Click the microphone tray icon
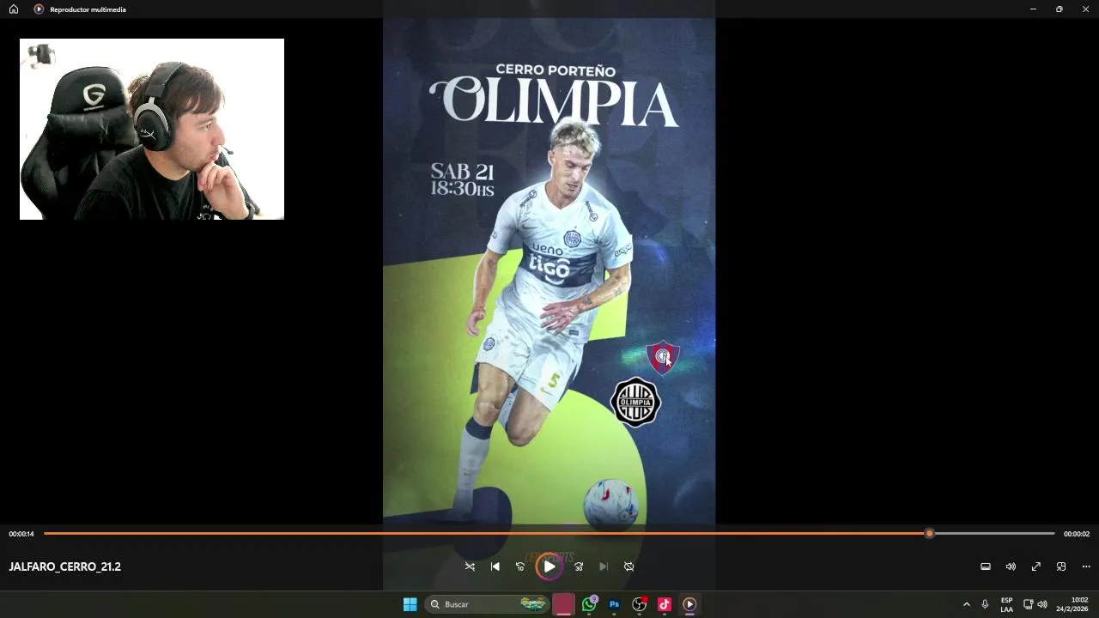This screenshot has height=618, width=1099. click(985, 604)
